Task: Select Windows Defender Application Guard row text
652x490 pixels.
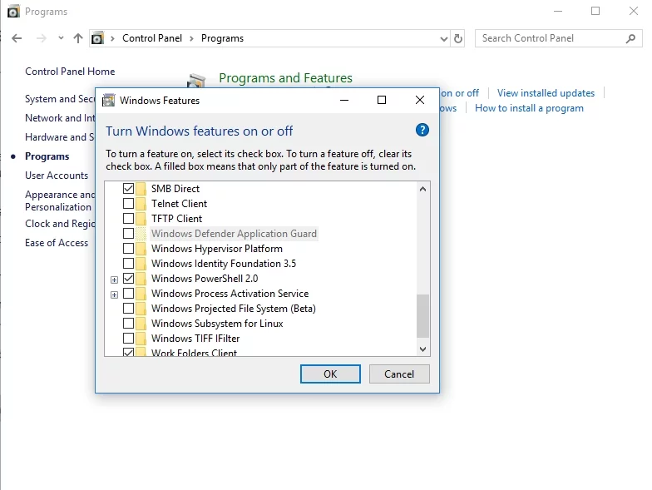Action: coord(234,234)
